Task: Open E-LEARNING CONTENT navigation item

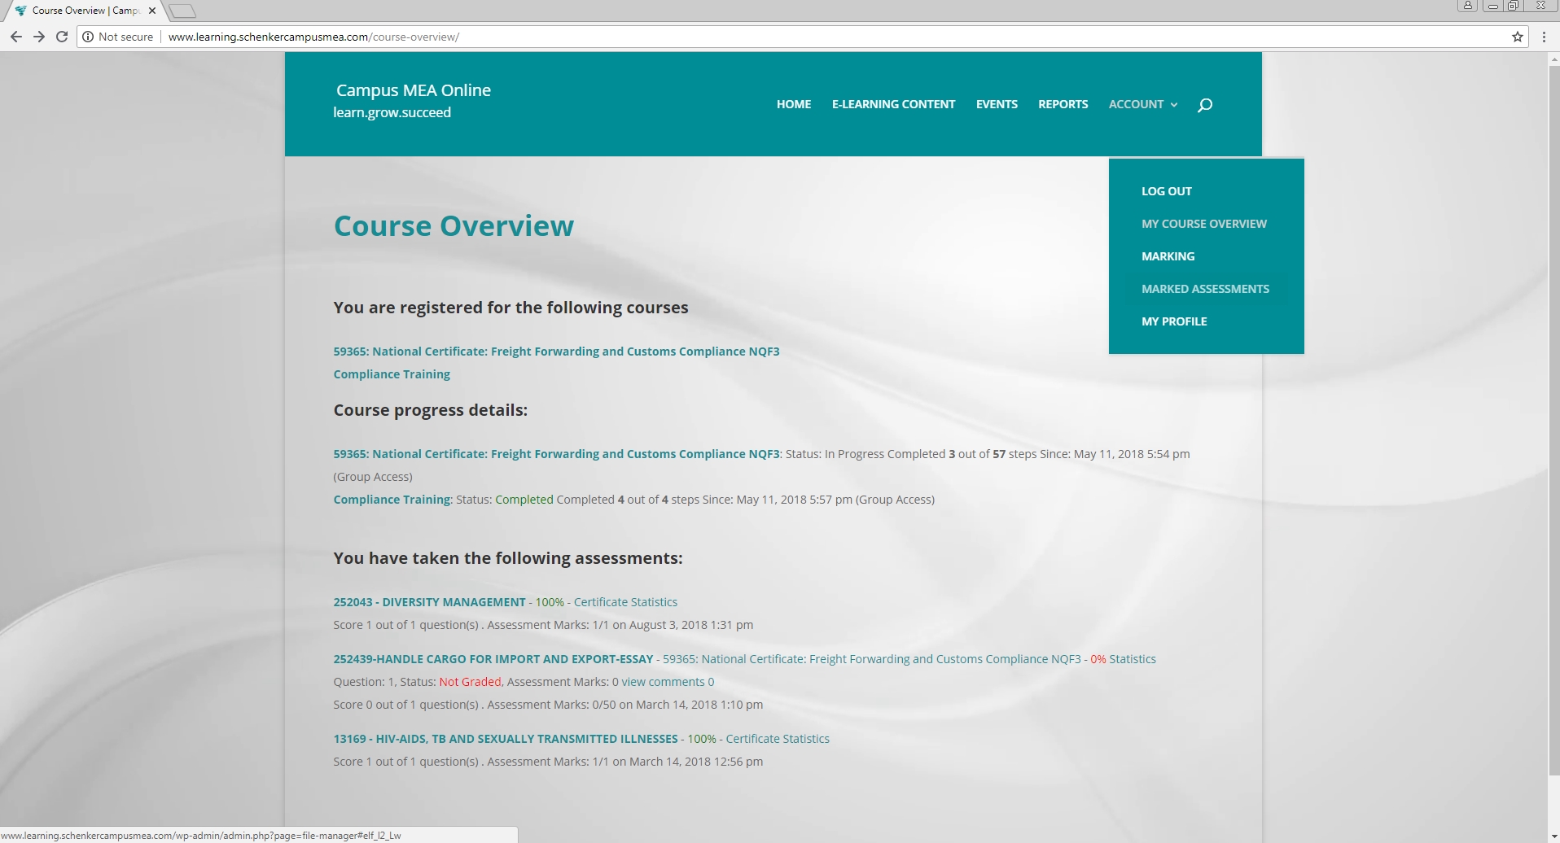Action: tap(893, 104)
